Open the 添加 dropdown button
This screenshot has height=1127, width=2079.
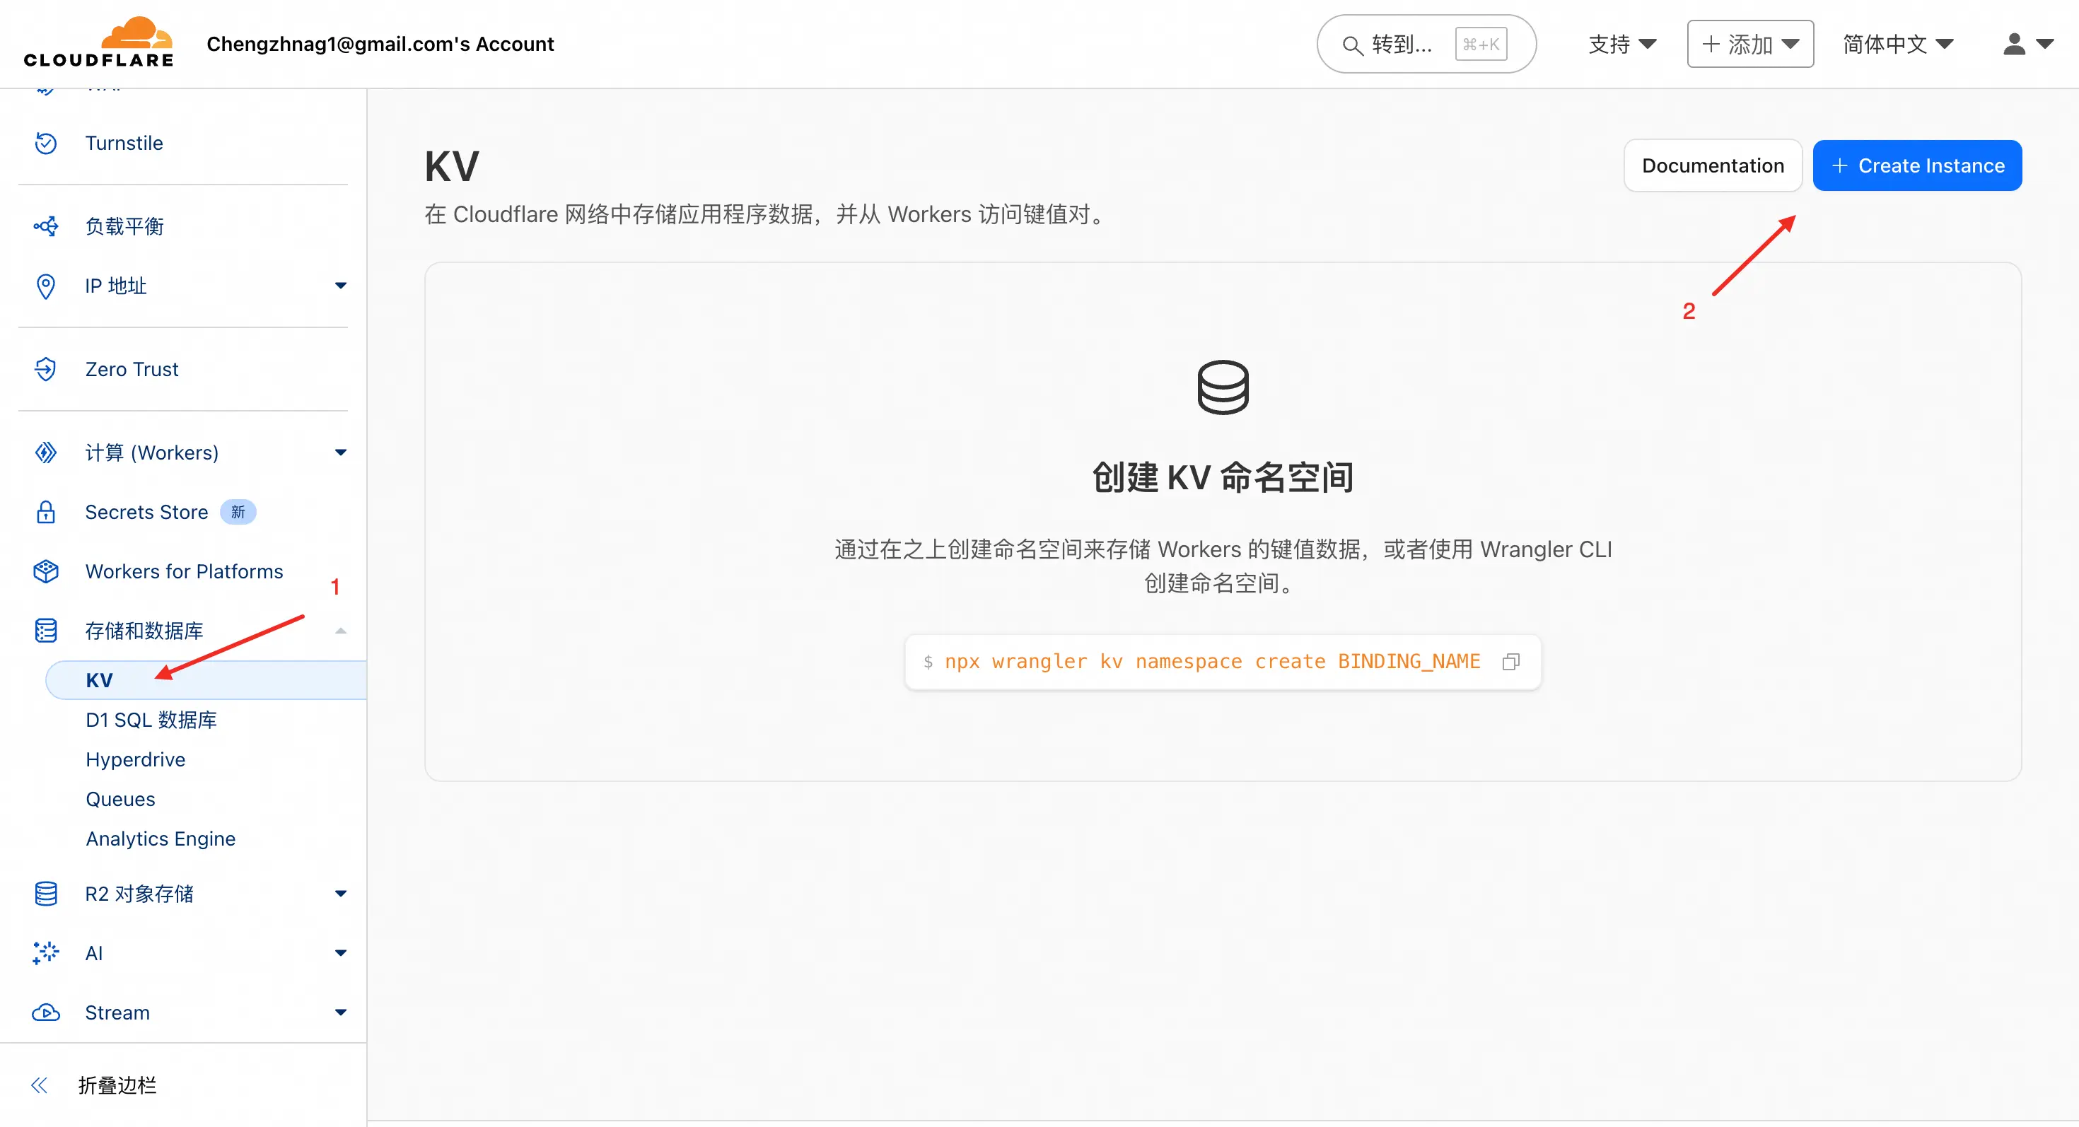coord(1749,44)
